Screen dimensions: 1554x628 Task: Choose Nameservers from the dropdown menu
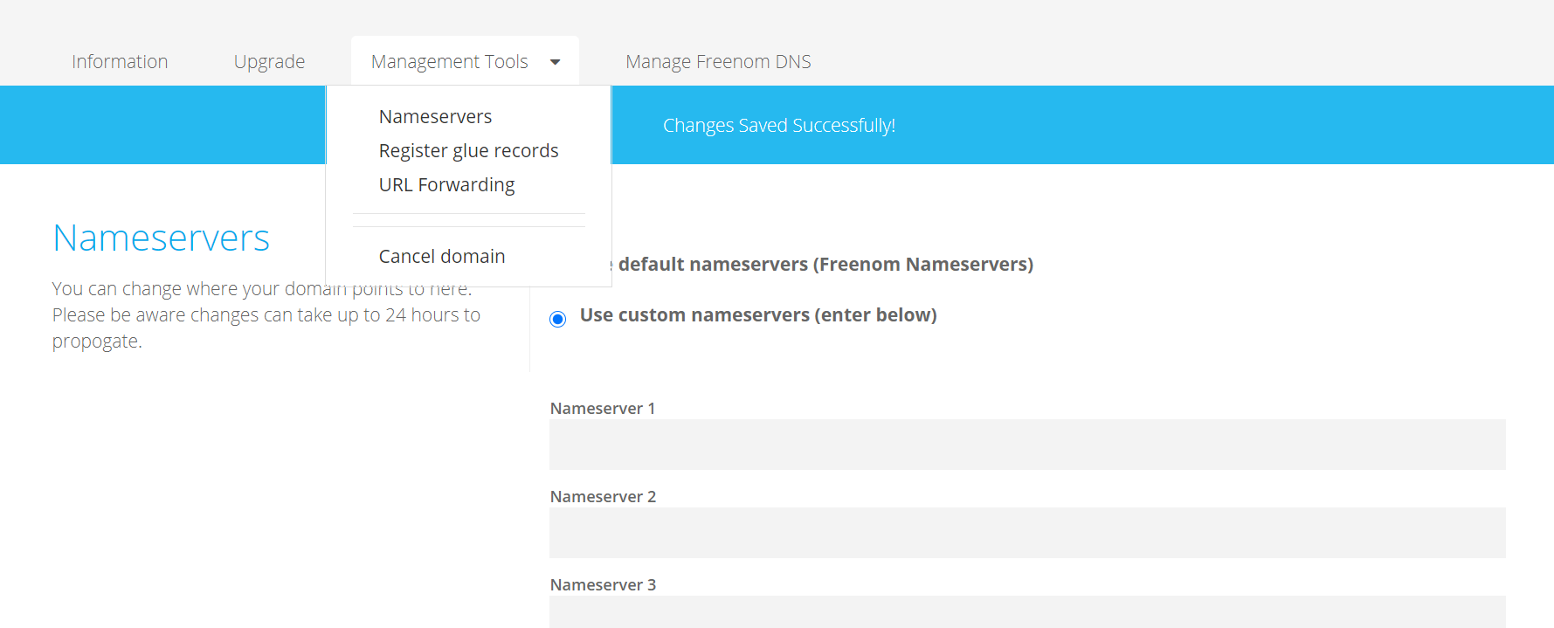(435, 116)
